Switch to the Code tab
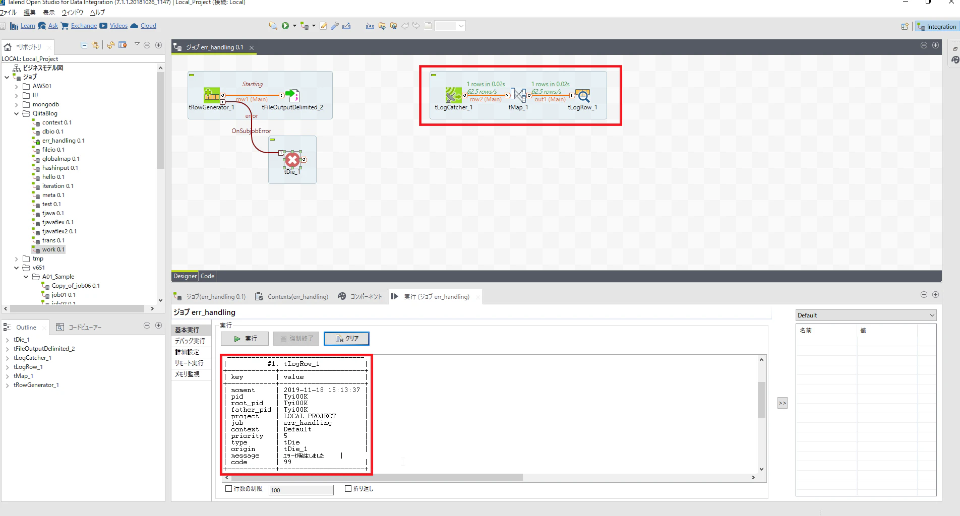Screen dimensions: 960x516 pyautogui.click(x=207, y=276)
